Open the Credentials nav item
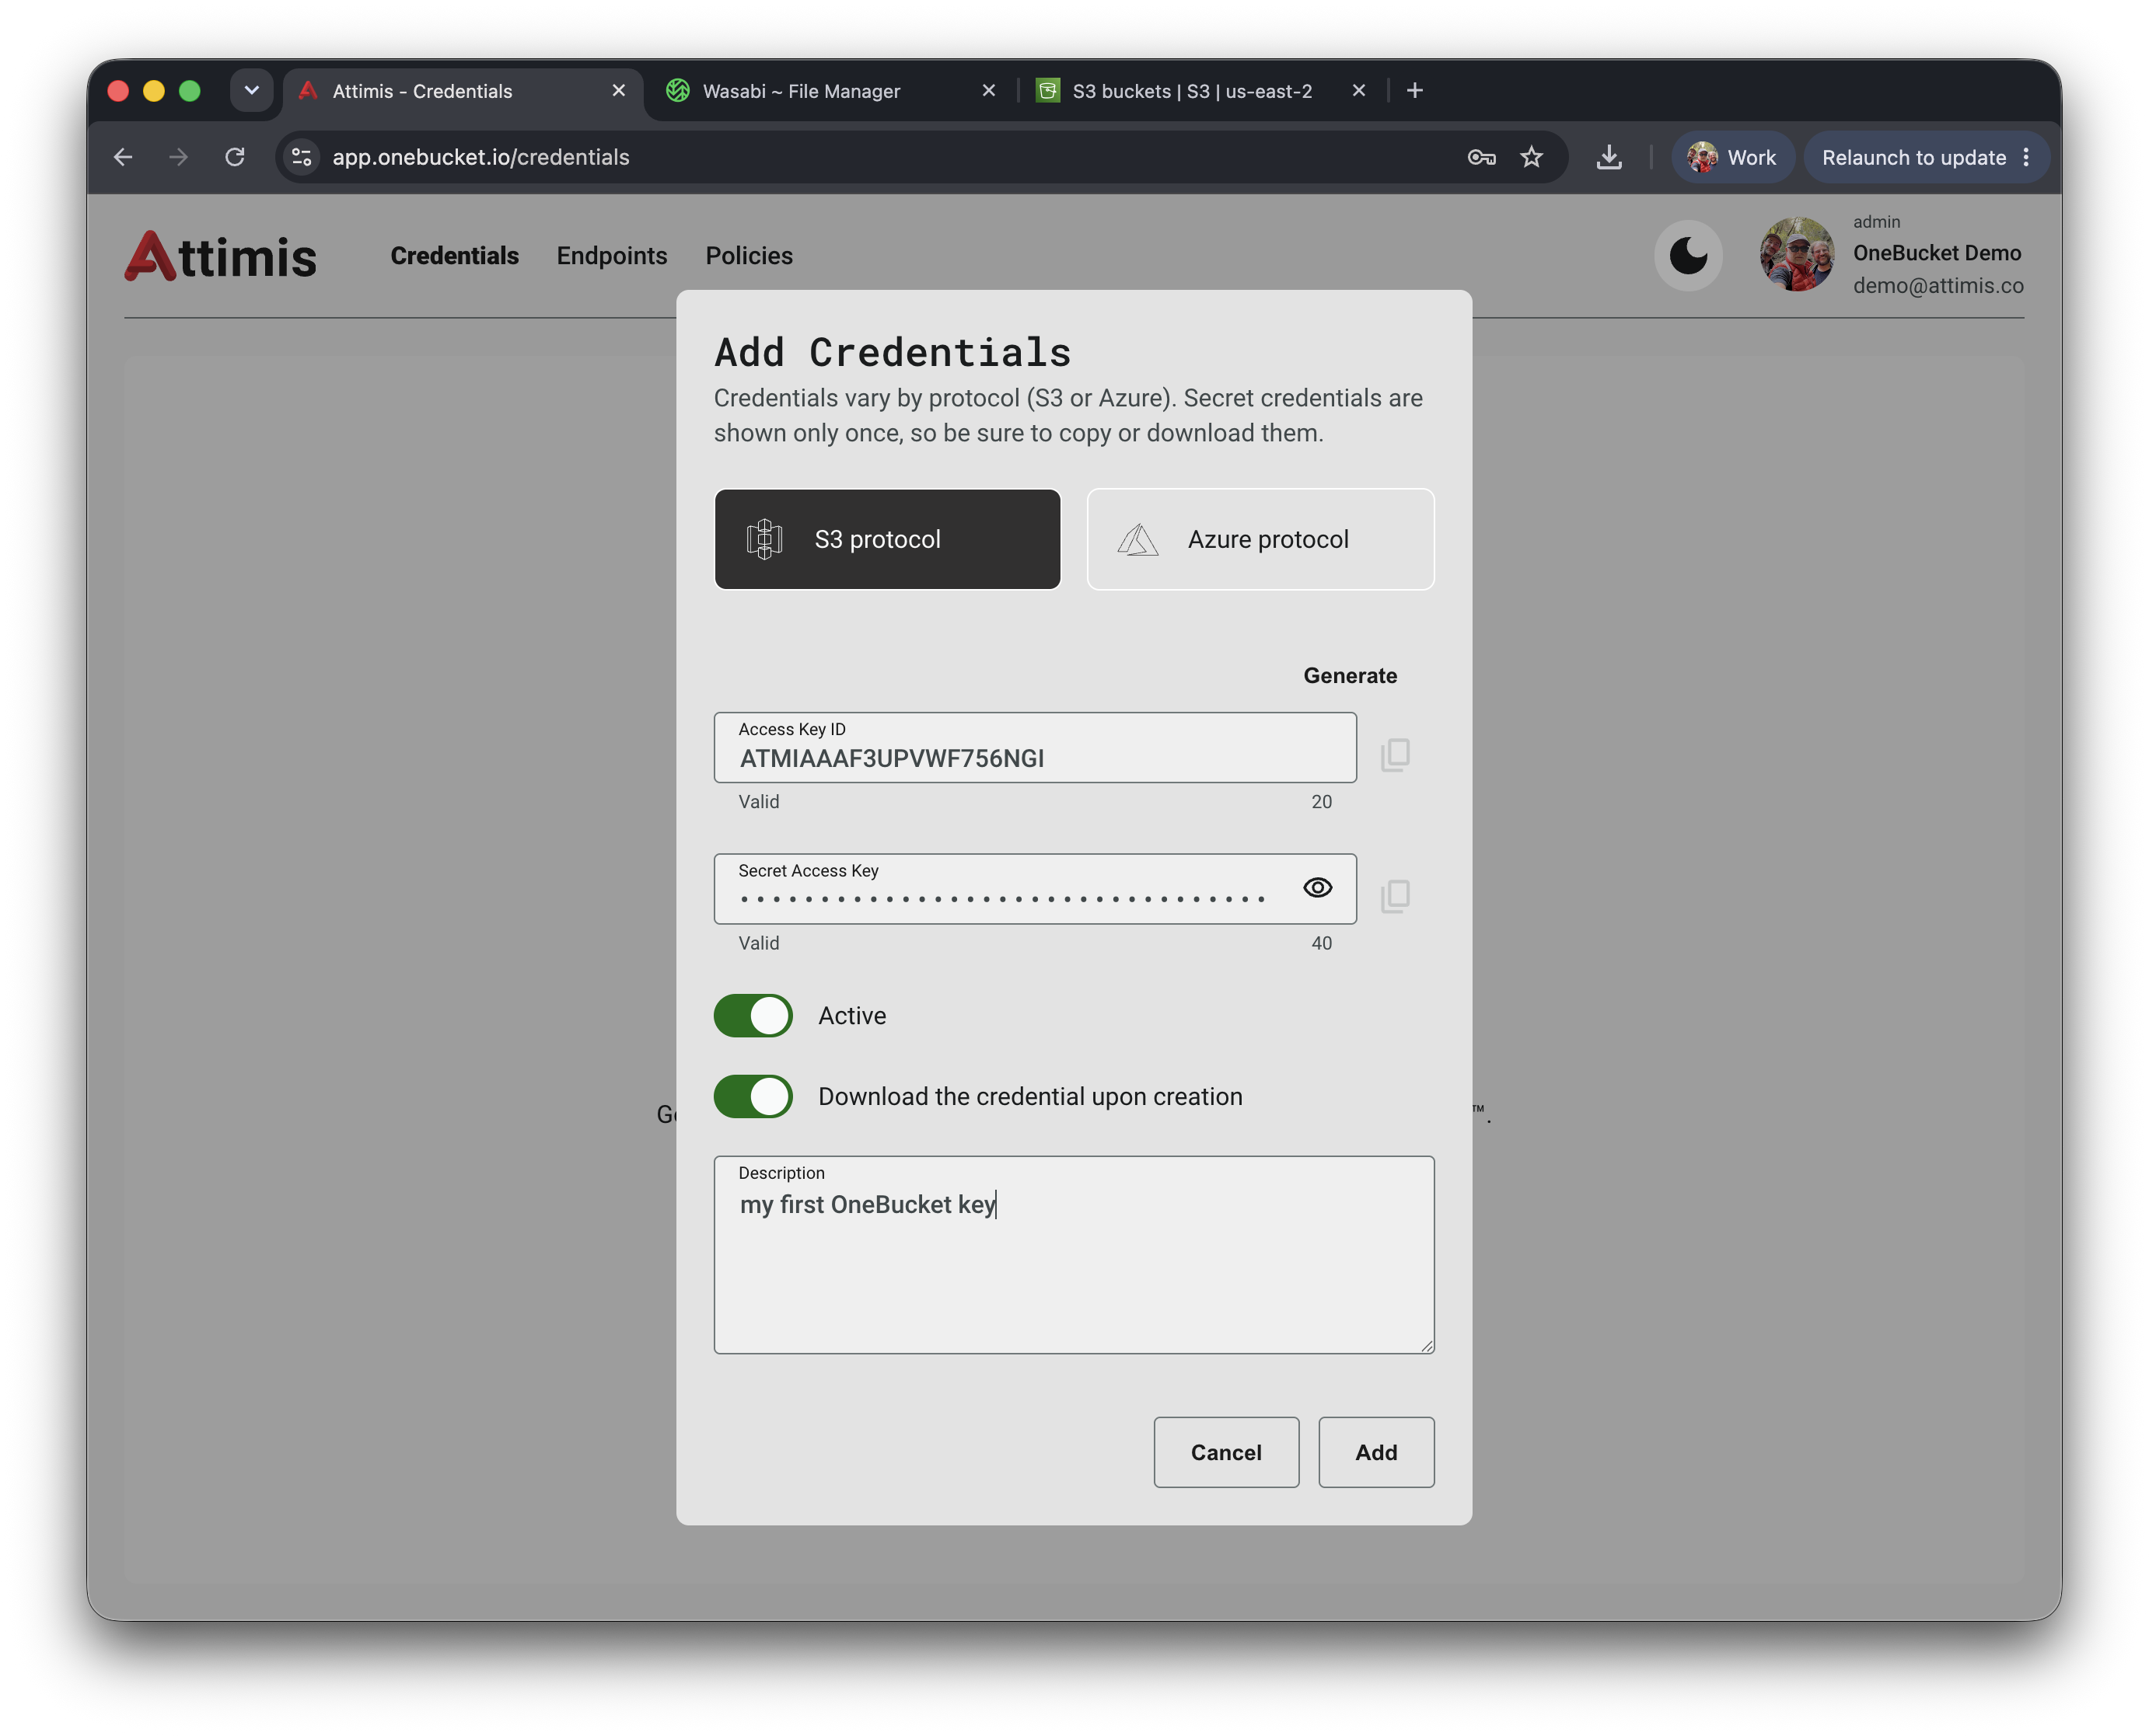 [x=454, y=256]
